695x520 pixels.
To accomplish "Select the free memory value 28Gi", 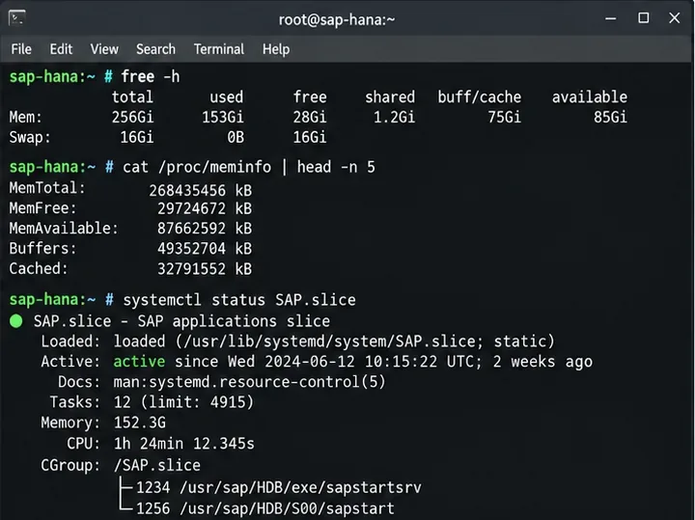I will click(310, 117).
